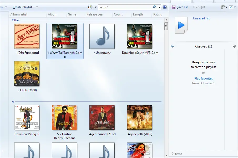
Task: Click the Play favorites link
Action: 204,78
